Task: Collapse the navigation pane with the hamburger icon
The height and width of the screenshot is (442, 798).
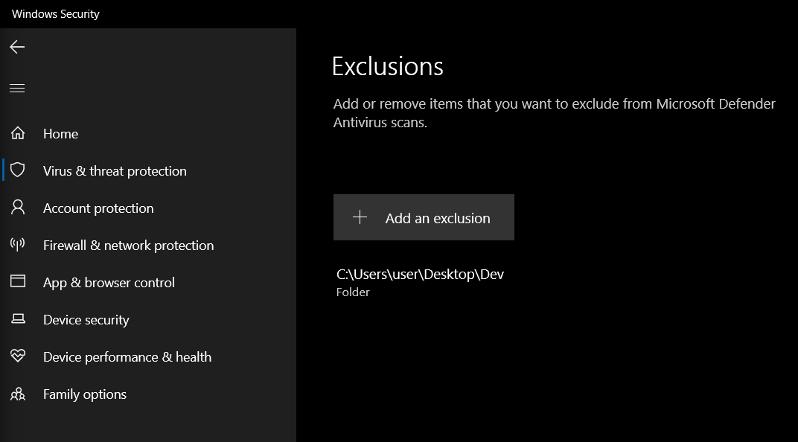Action: [16, 88]
